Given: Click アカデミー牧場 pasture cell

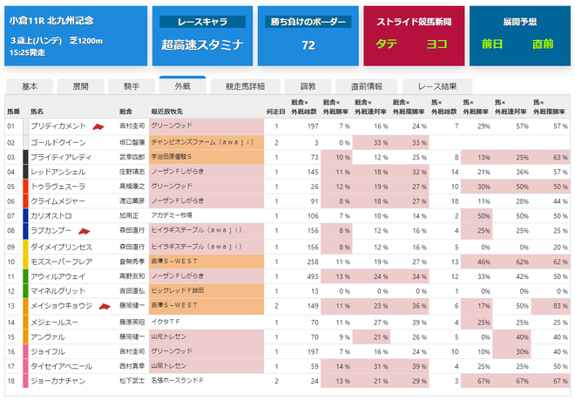Looking at the screenshot, I should click(206, 215).
